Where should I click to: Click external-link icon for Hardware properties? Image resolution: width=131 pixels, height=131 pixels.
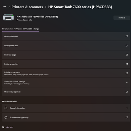(127, 92)
